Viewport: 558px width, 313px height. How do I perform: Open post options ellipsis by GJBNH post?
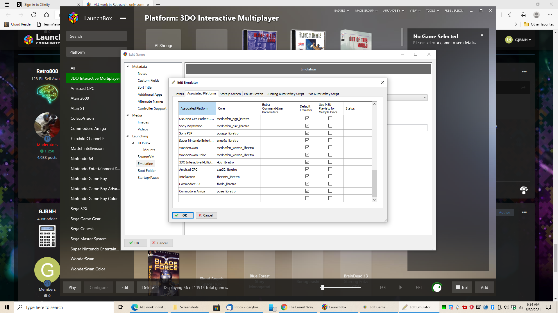tap(524, 212)
